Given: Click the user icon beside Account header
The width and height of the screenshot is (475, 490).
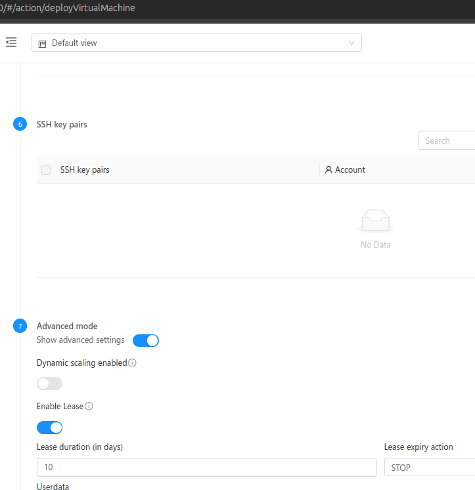Looking at the screenshot, I should pos(328,169).
